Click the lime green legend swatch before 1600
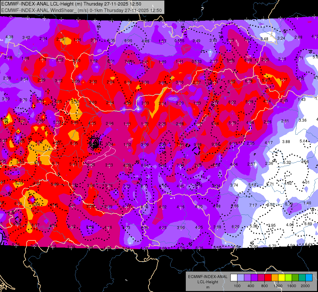 click(x=288, y=277)
